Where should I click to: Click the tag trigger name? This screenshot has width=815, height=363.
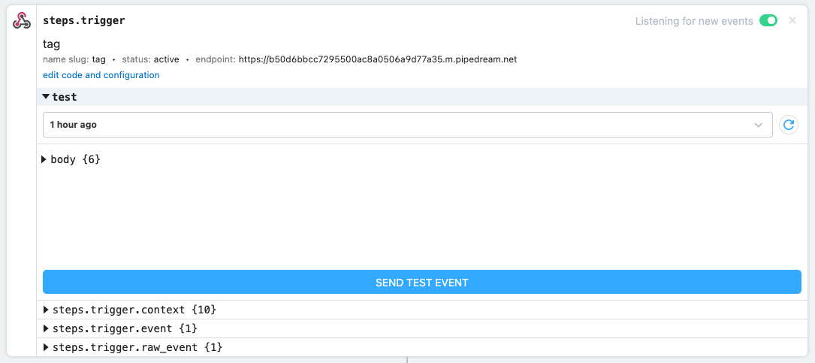(x=52, y=45)
